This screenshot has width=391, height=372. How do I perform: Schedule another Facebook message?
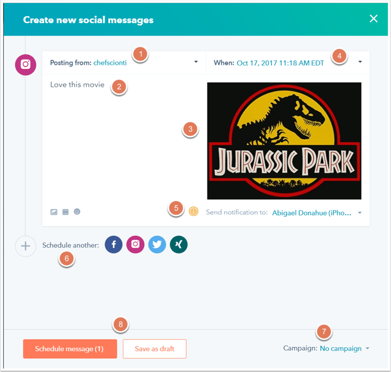[114, 244]
